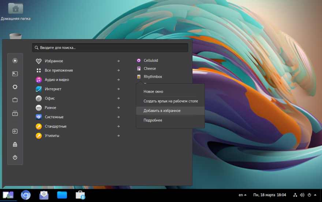Open the terminal from the menu sidebar
The height and width of the screenshot is (202, 322).
(15, 74)
